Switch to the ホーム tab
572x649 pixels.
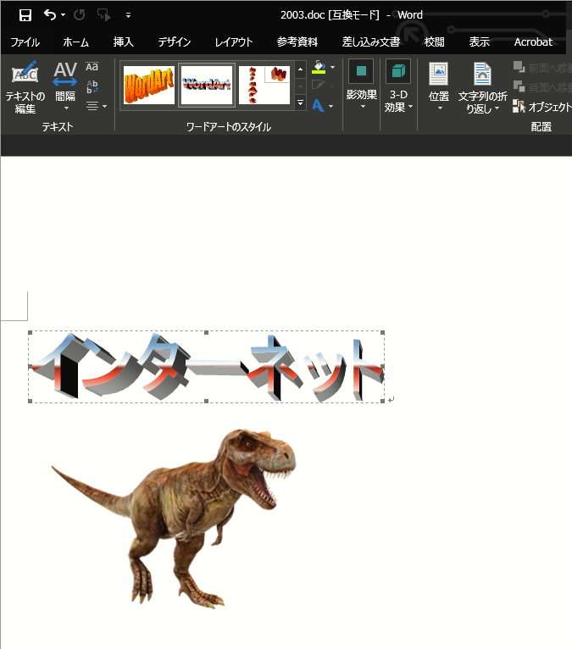tap(75, 42)
